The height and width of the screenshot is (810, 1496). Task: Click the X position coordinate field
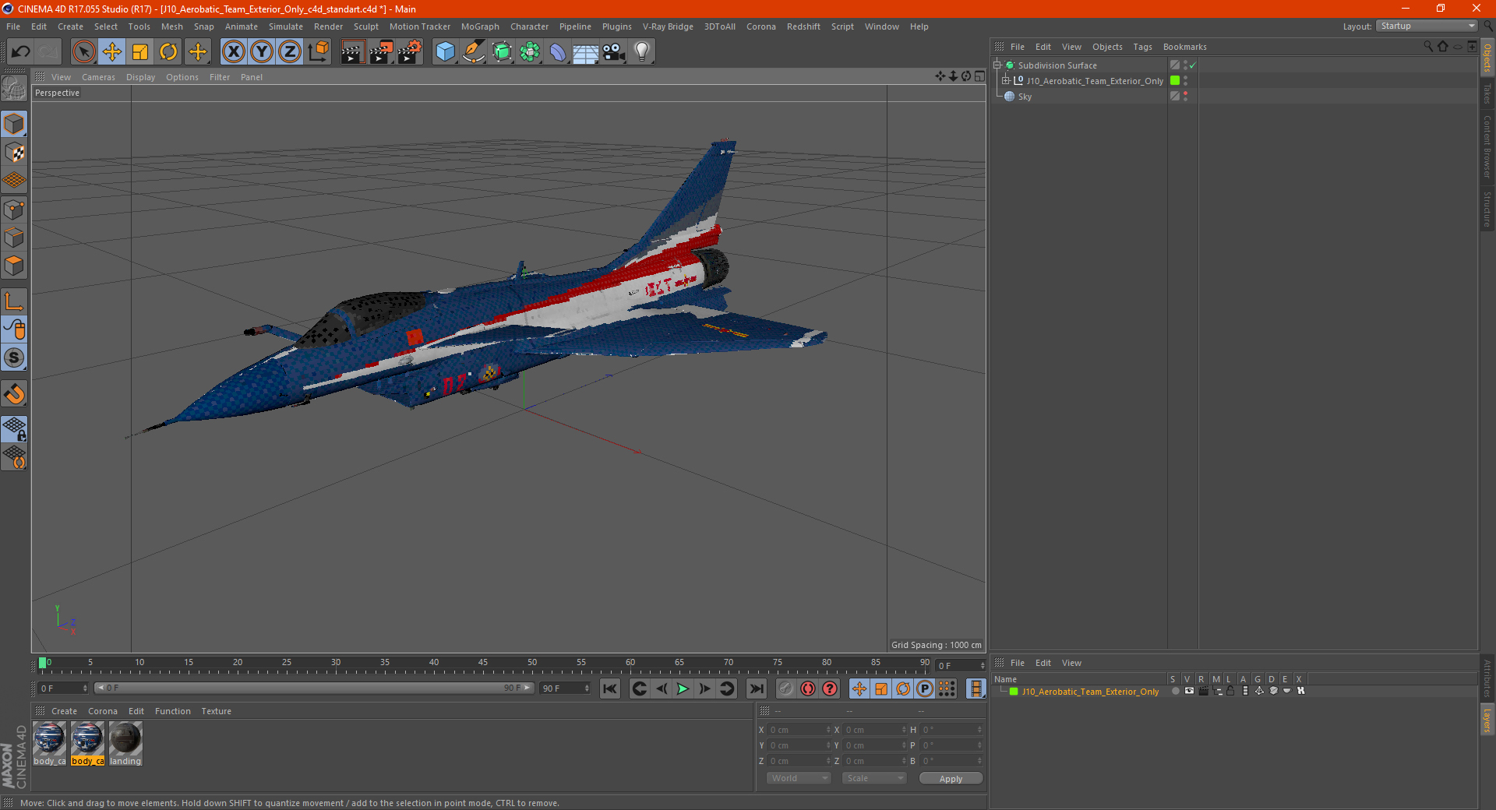[x=798, y=730]
